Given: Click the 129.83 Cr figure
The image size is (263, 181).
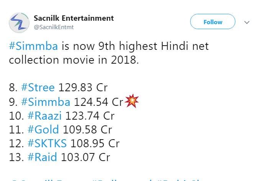Looking at the screenshot, I should point(82,87).
